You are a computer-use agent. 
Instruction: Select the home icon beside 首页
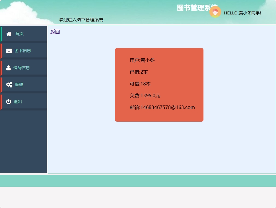9,34
